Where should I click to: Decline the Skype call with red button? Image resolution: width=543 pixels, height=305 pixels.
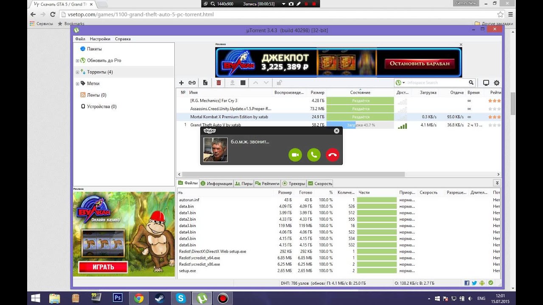(x=333, y=155)
